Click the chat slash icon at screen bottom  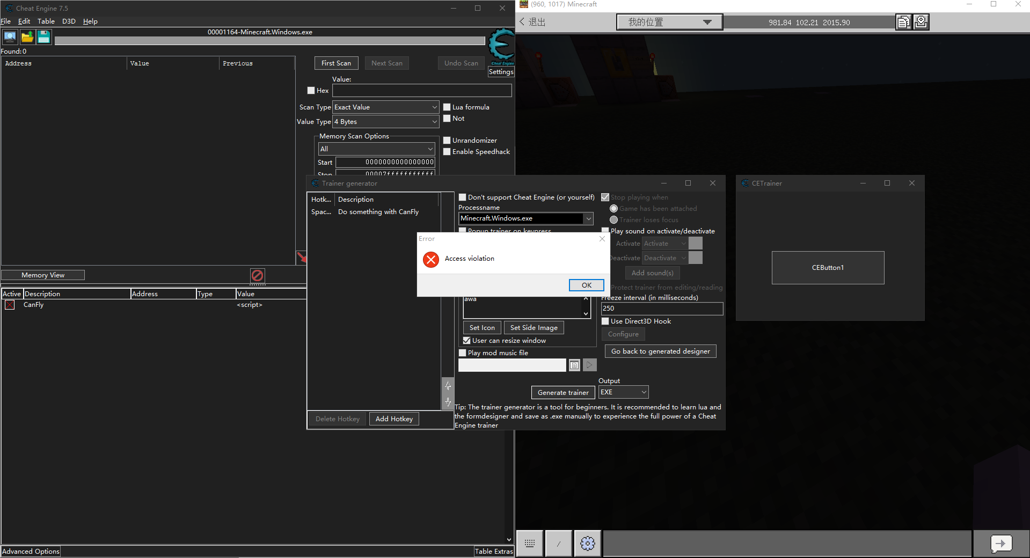pyautogui.click(x=558, y=544)
